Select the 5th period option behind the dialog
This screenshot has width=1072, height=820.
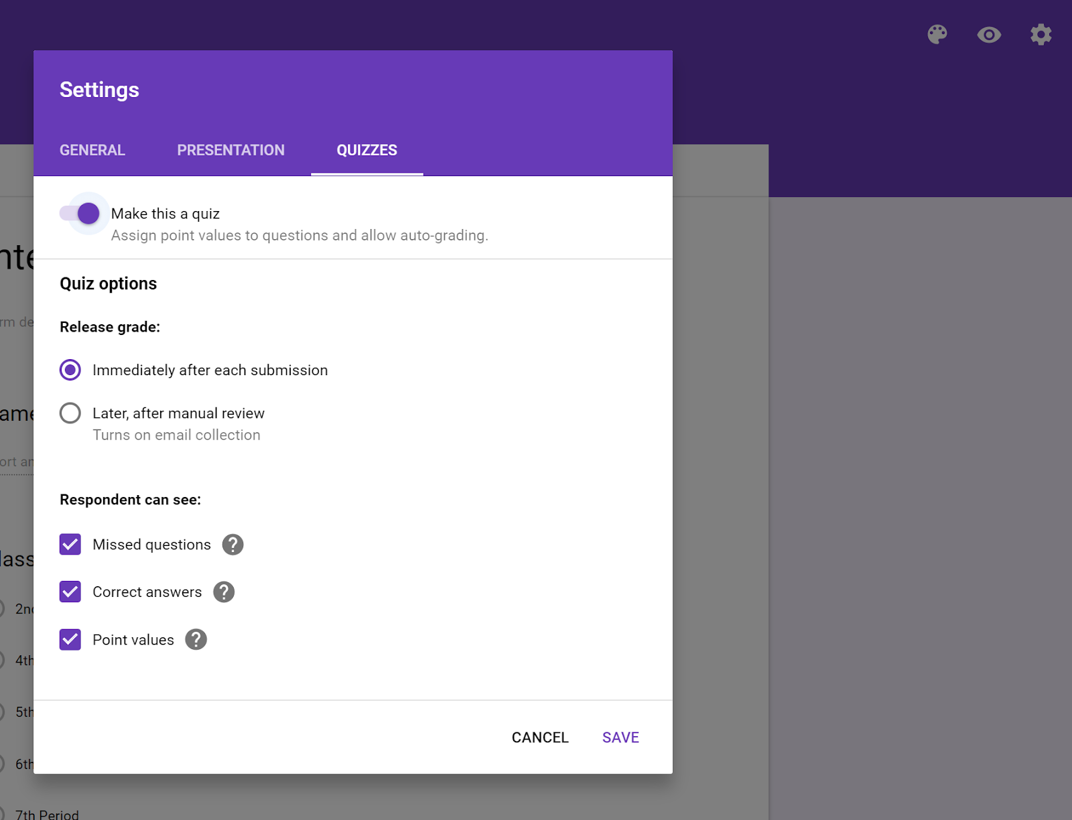(23, 712)
